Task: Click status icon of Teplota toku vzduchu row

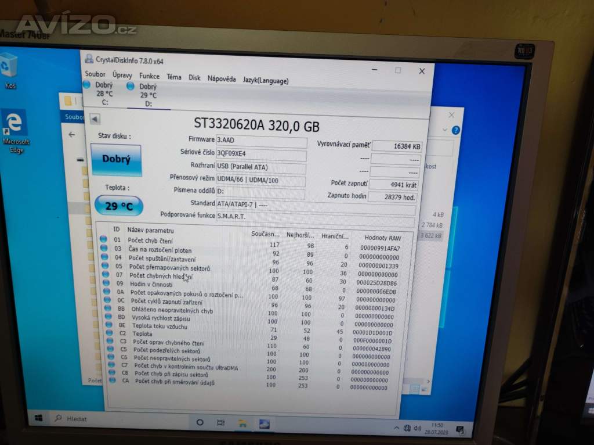Action: (x=109, y=325)
